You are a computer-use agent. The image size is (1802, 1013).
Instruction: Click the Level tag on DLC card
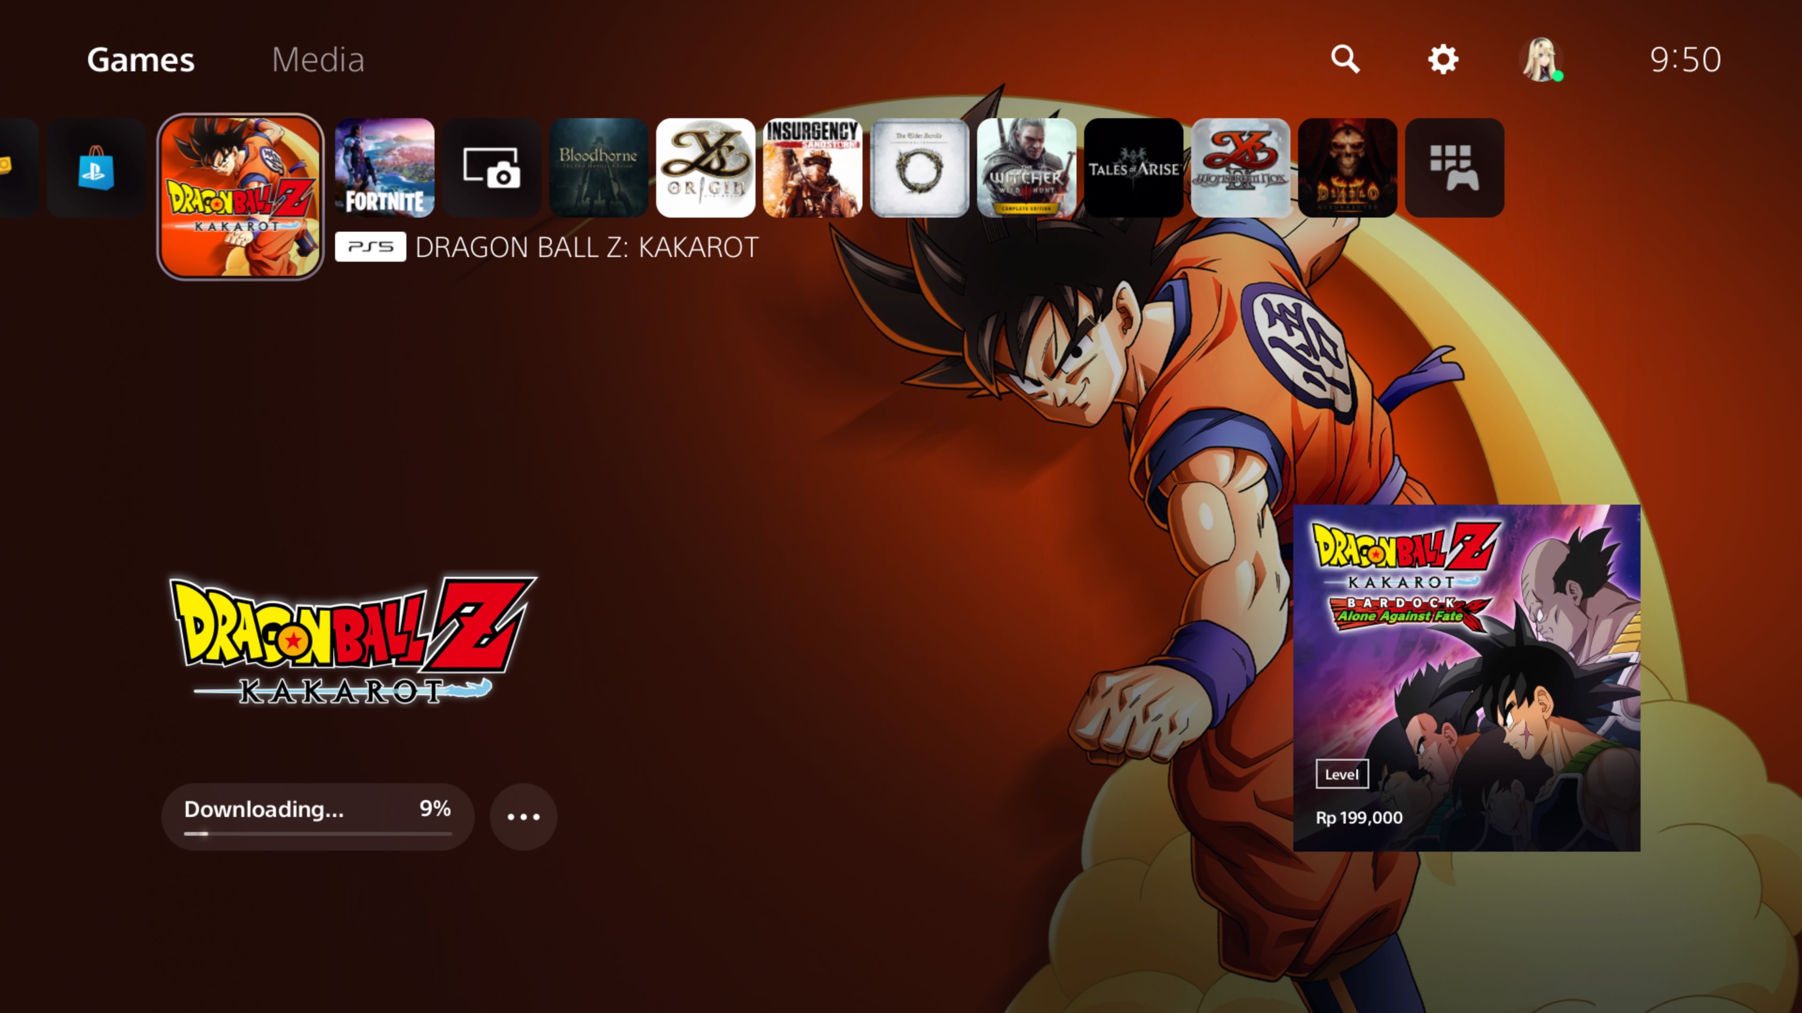1342,774
